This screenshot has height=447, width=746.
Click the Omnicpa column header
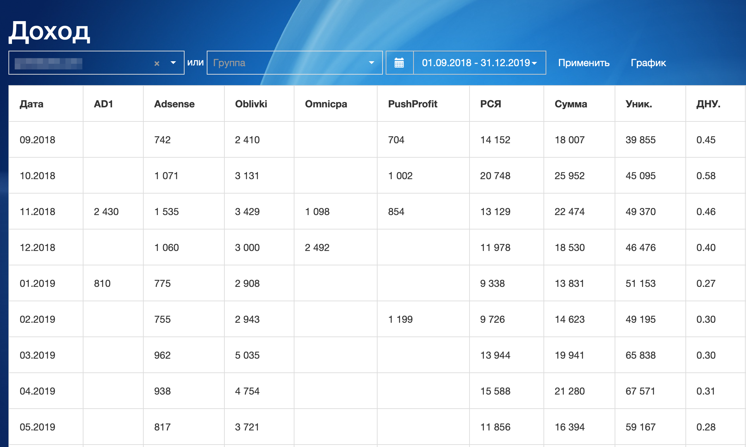coord(326,104)
